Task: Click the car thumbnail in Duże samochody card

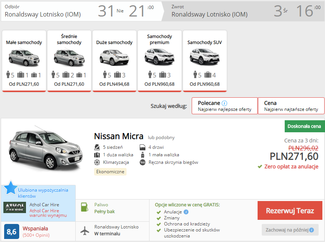Action: coord(114,57)
